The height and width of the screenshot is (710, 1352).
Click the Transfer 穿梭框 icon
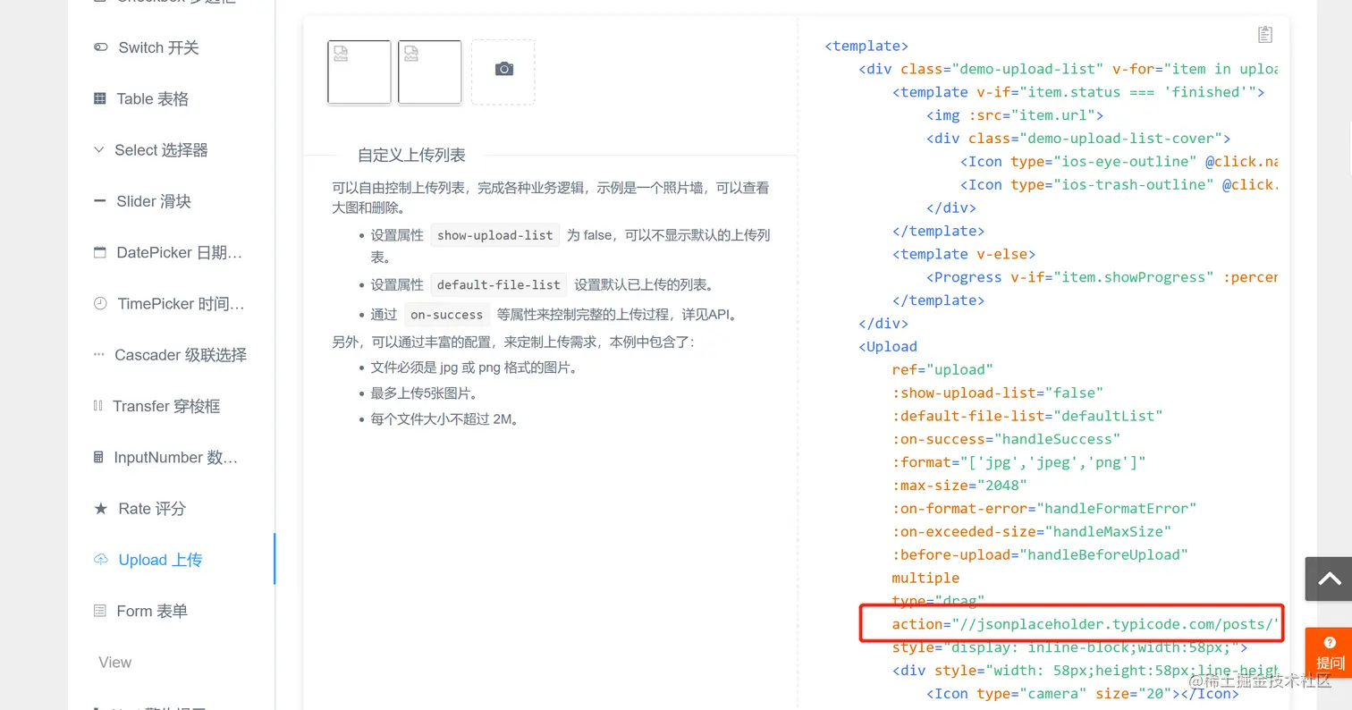click(x=98, y=406)
